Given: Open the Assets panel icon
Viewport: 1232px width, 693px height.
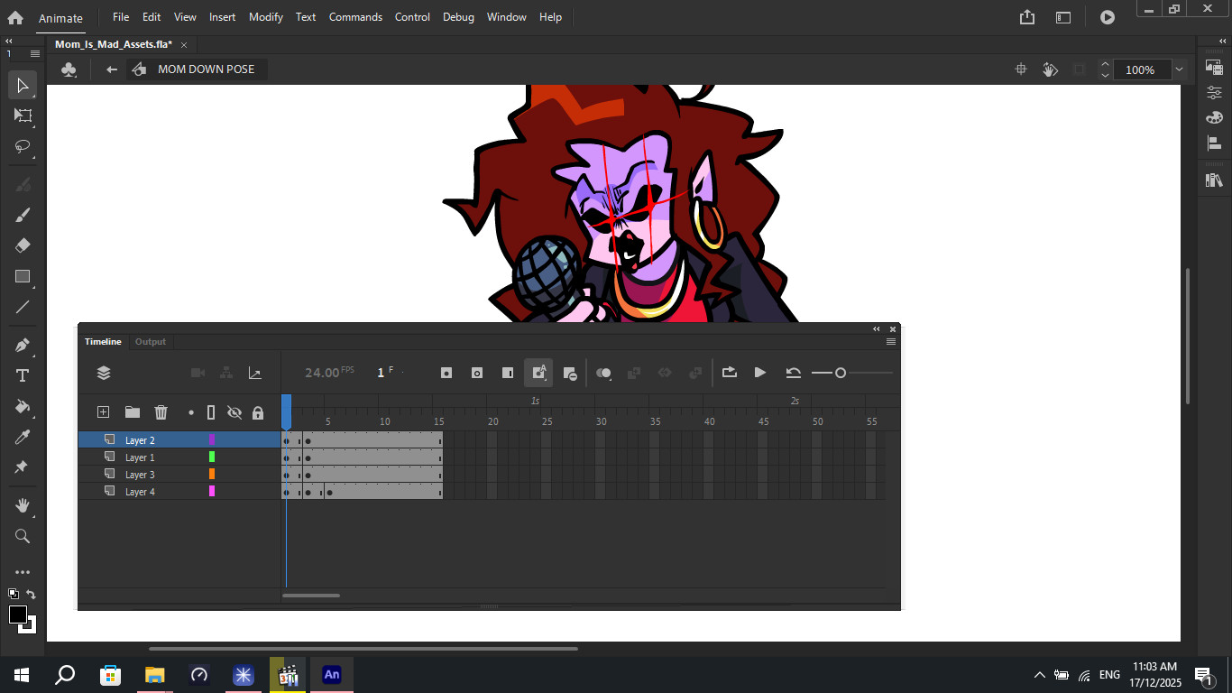Looking at the screenshot, I should click(1214, 67).
